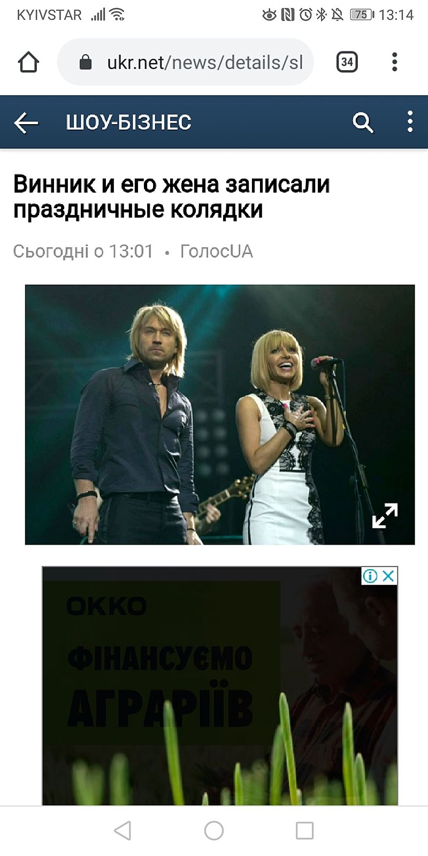The image size is (428, 856).
Task: Tap the concert photo of the singers
Action: [x=220, y=415]
